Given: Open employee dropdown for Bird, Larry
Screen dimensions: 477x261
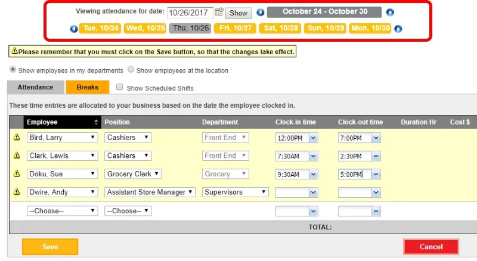Looking at the screenshot, I should [63, 138].
